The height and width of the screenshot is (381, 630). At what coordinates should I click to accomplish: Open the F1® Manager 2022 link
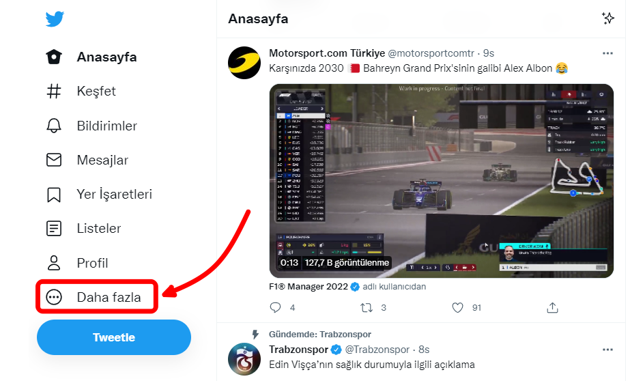tap(309, 287)
